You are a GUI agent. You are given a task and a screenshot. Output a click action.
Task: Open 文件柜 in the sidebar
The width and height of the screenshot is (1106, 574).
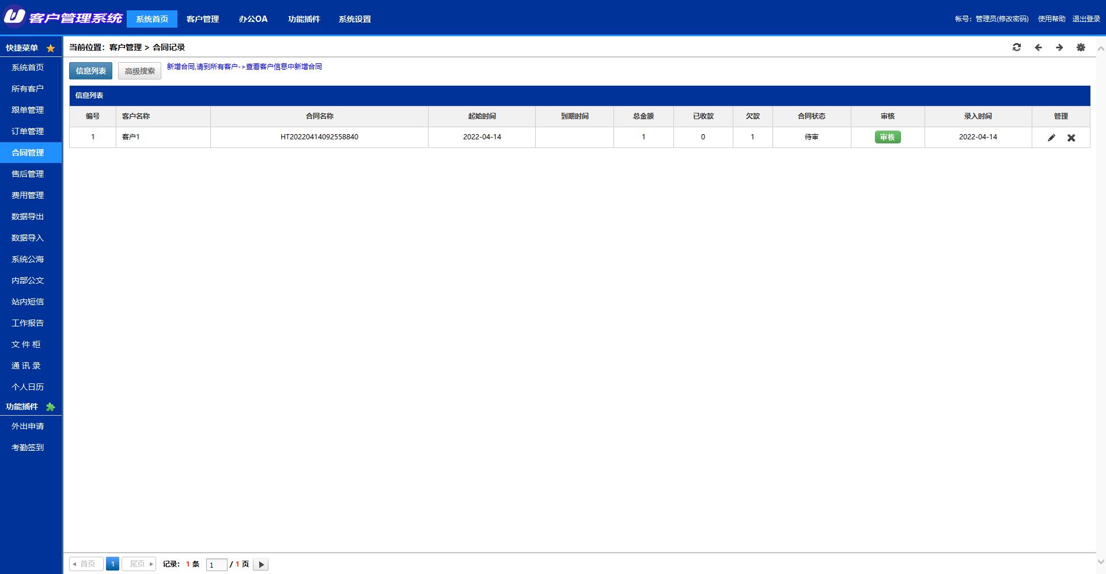(x=26, y=344)
